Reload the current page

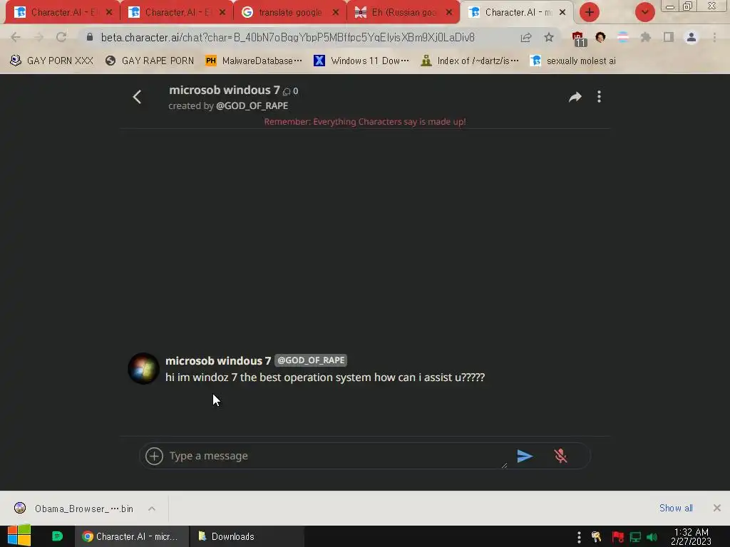(x=61, y=37)
